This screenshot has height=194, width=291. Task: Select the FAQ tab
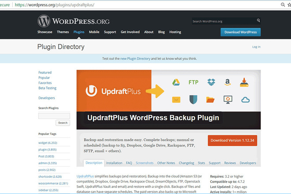coord(129,163)
